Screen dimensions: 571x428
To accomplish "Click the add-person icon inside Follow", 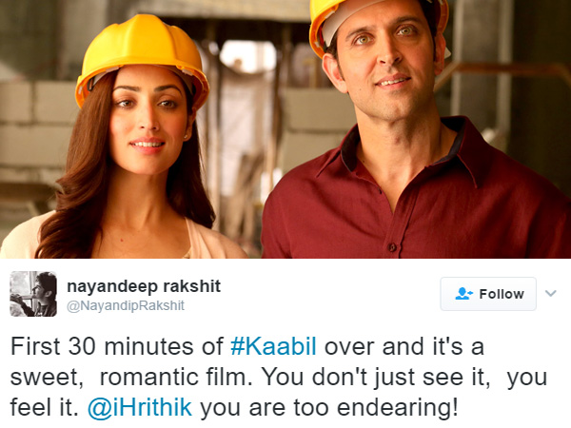I will (x=463, y=294).
